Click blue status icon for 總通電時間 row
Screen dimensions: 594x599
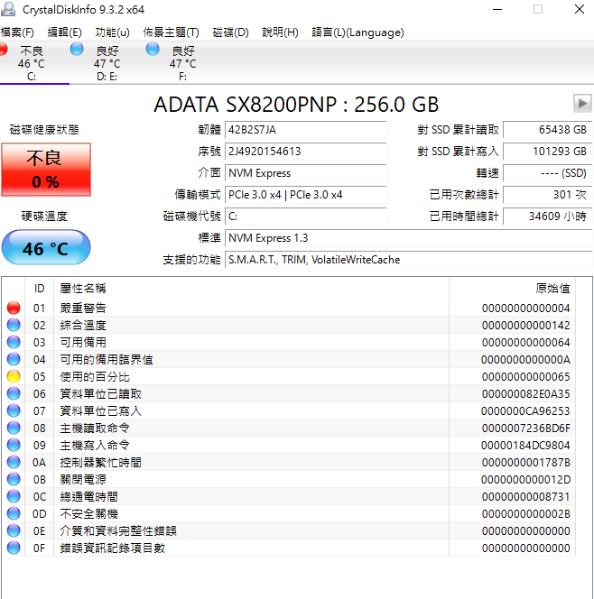[x=14, y=496]
